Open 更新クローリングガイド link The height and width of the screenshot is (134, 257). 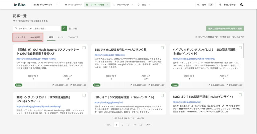[x=232, y=37]
